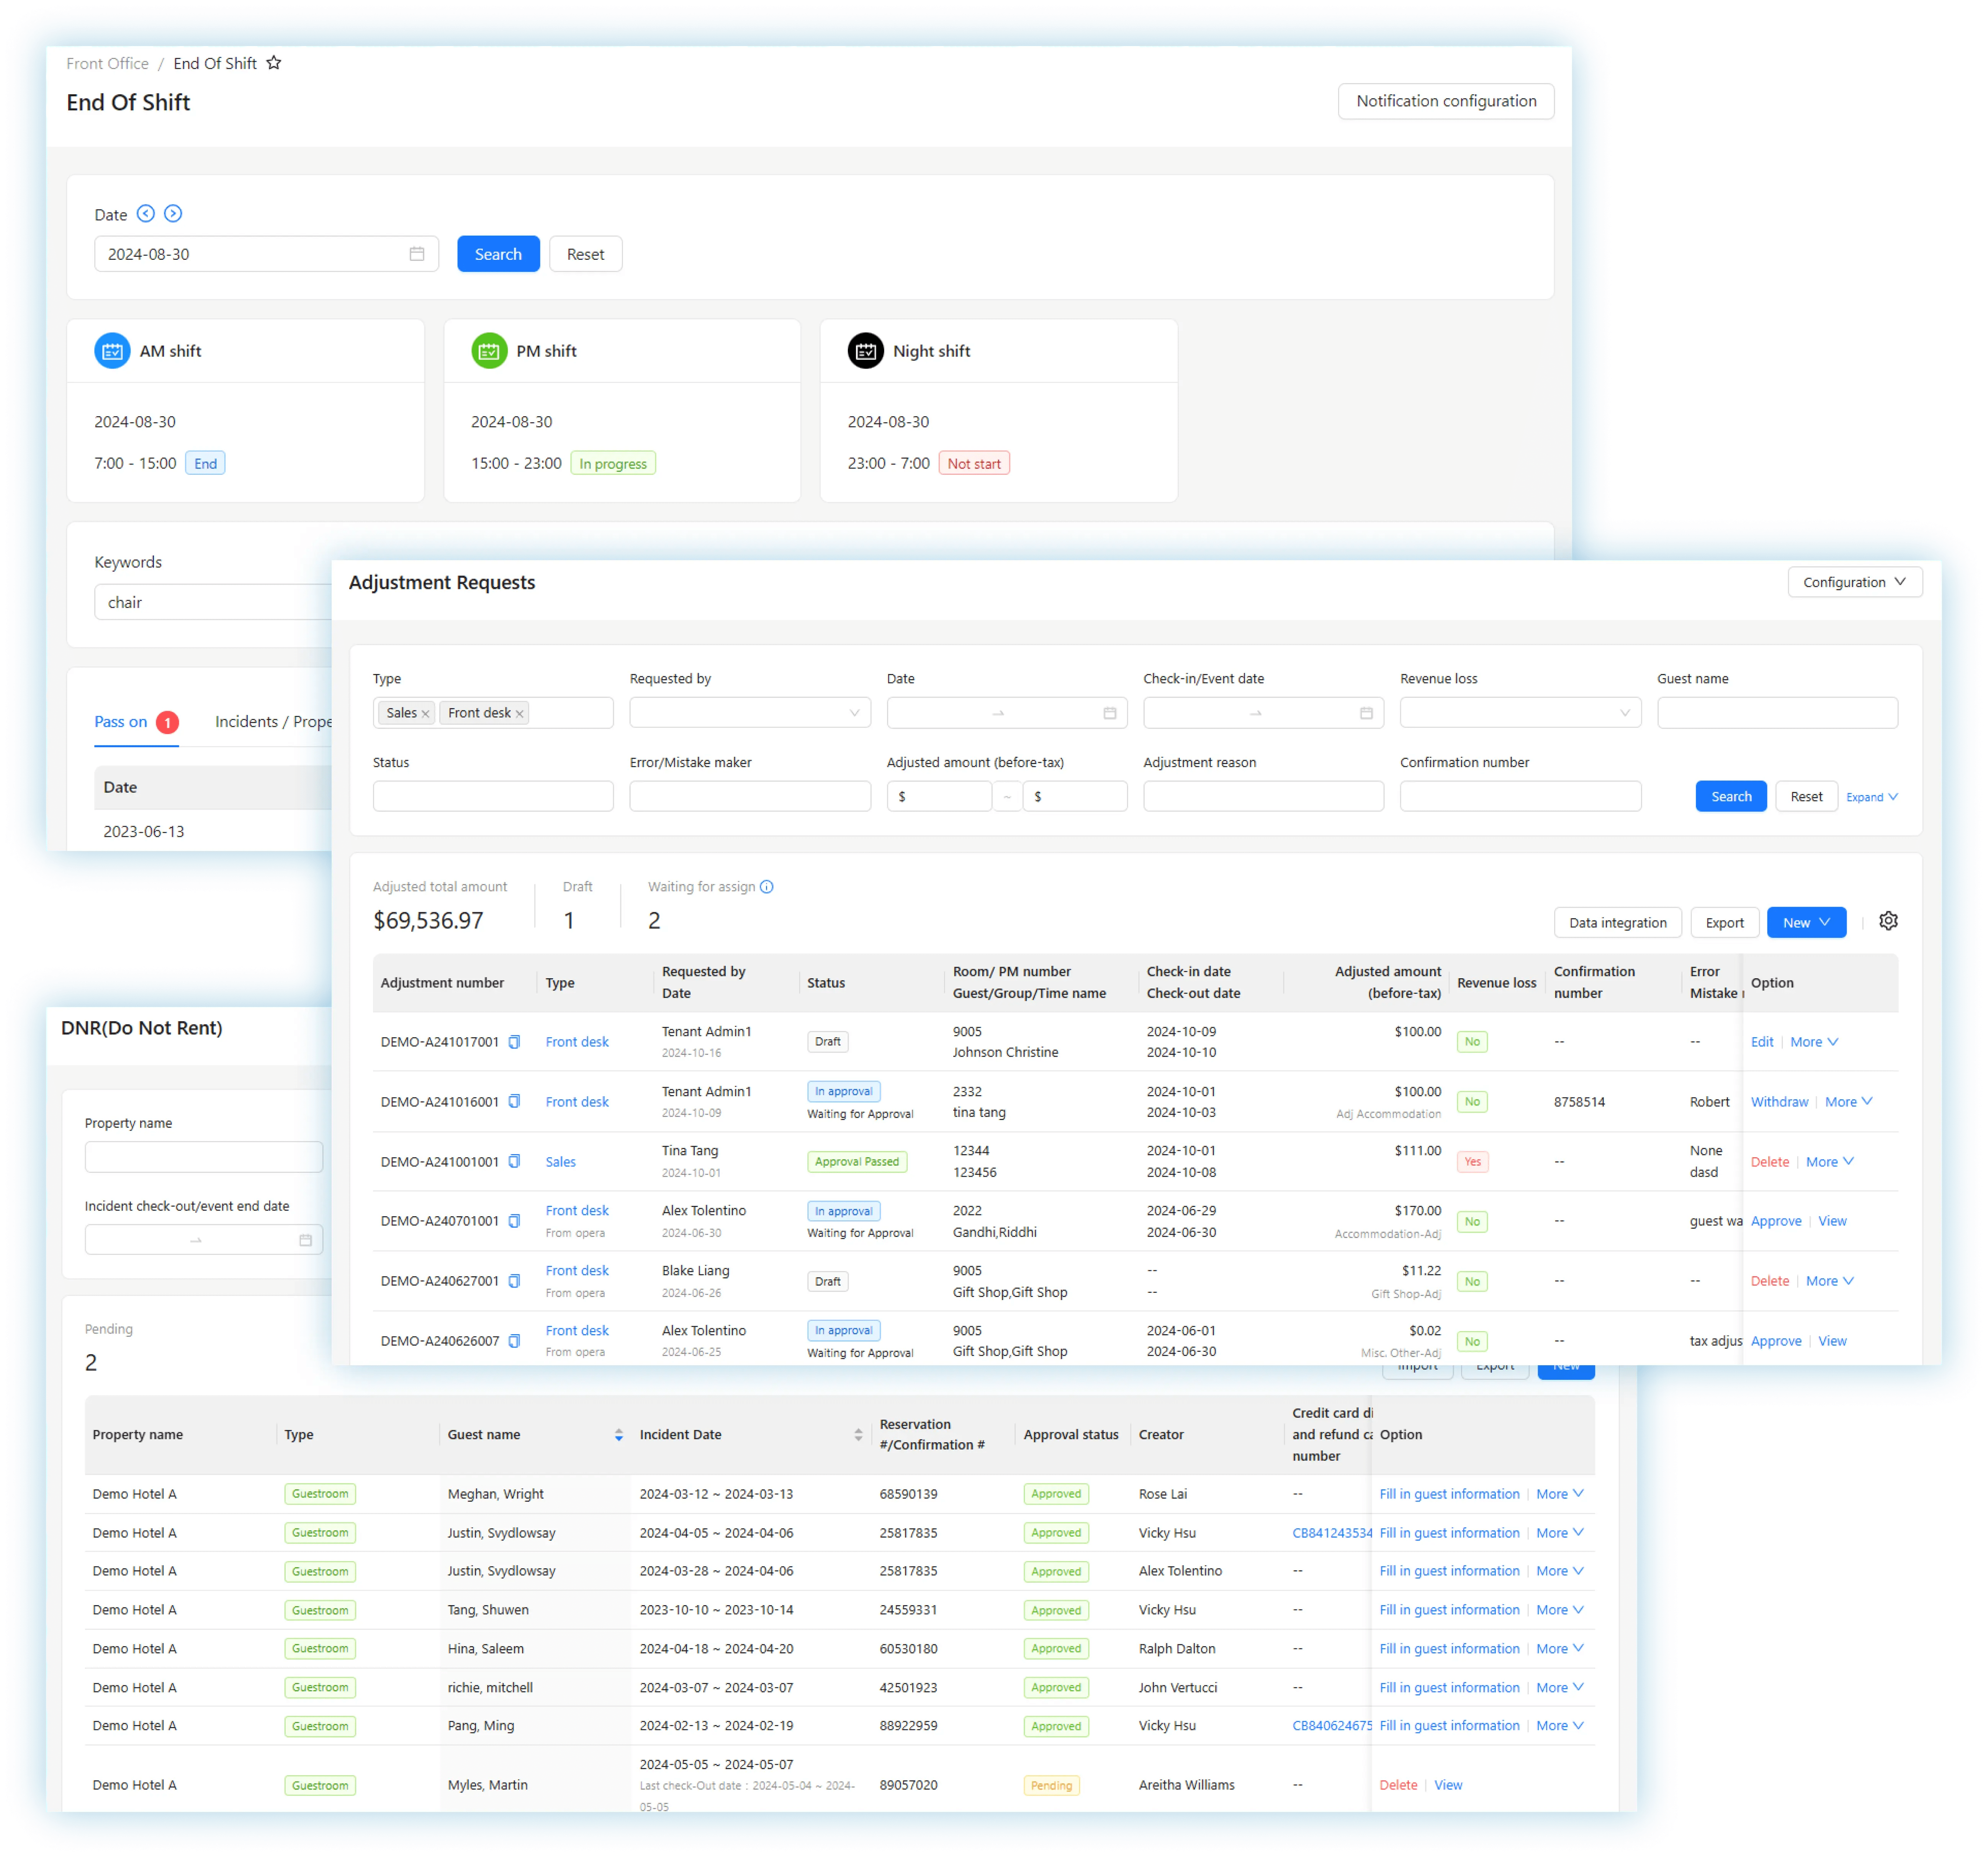Switch to the Pass on tab
Image resolution: width=1988 pixels, height=1858 pixels.
[x=121, y=722]
